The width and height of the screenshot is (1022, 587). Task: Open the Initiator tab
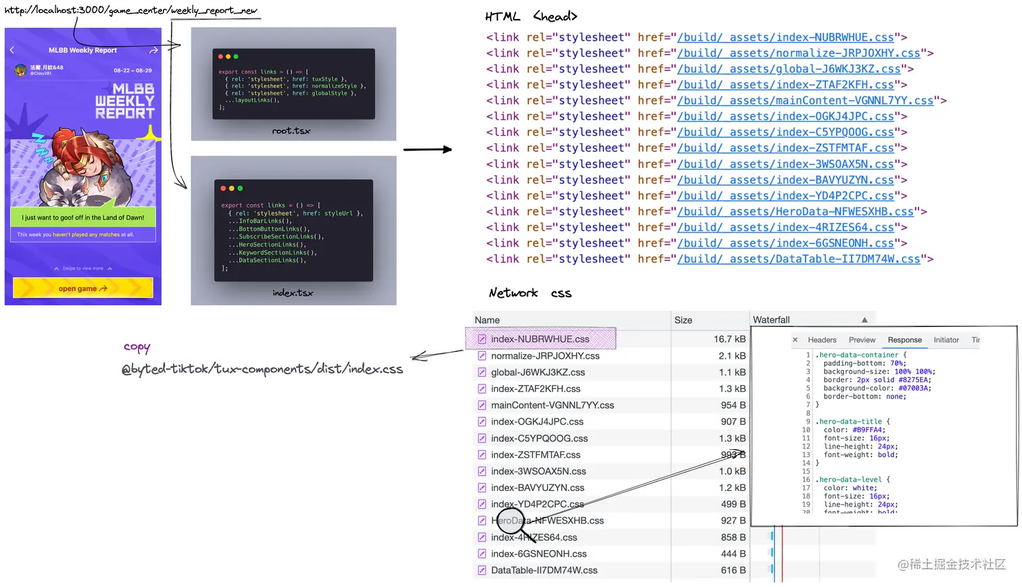946,340
